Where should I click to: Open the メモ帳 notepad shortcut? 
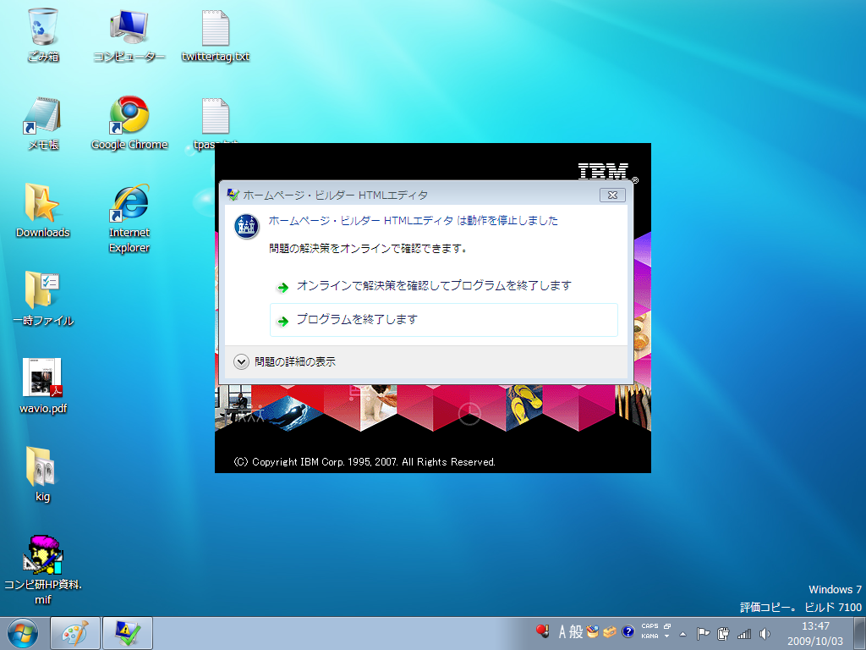[42, 123]
